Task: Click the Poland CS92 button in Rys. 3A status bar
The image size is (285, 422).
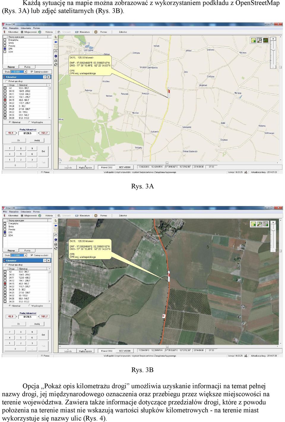Action: pos(107,167)
